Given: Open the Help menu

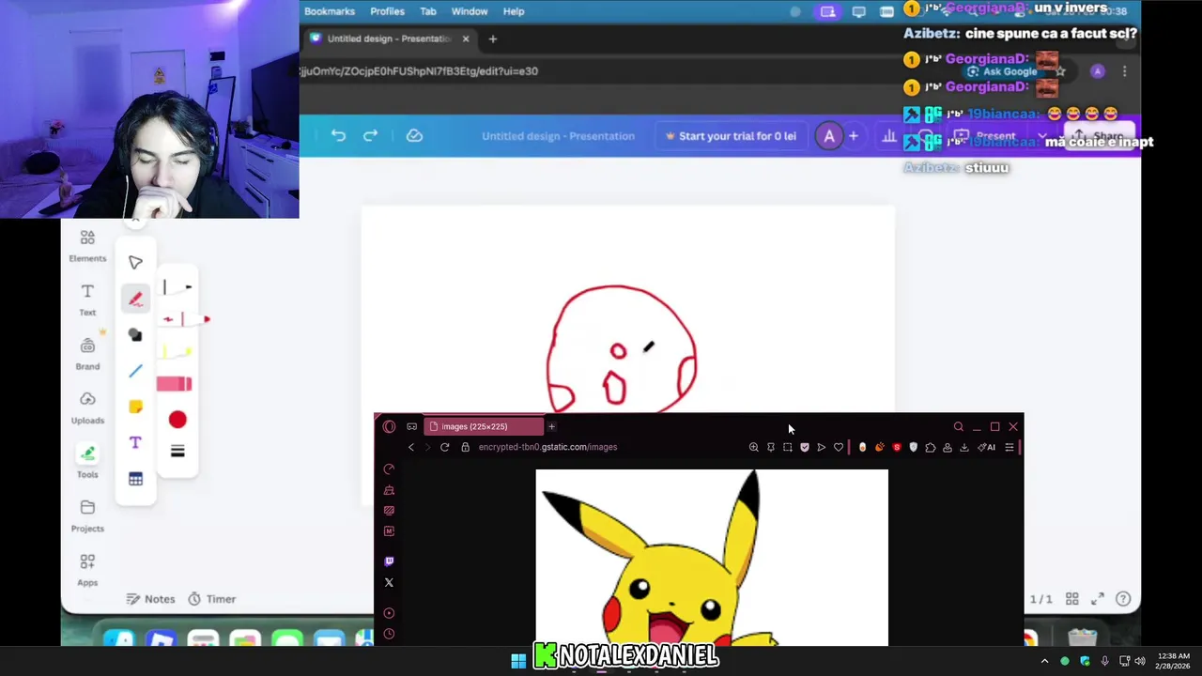Looking at the screenshot, I should [x=514, y=11].
